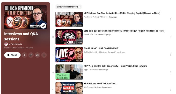Open playlist more options three-dot icon
This screenshot has width=176, height=94.
tap(44, 55)
